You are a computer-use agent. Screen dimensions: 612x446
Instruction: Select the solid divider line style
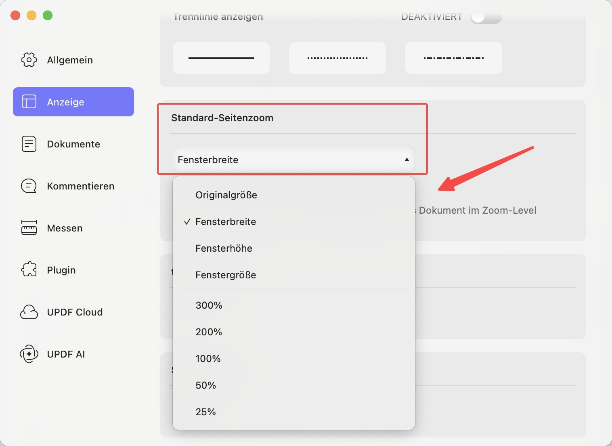(x=221, y=58)
